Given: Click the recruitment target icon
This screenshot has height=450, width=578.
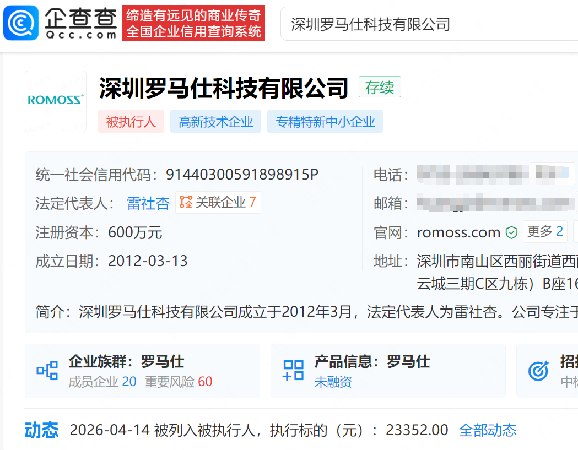Looking at the screenshot, I should click(x=538, y=371).
